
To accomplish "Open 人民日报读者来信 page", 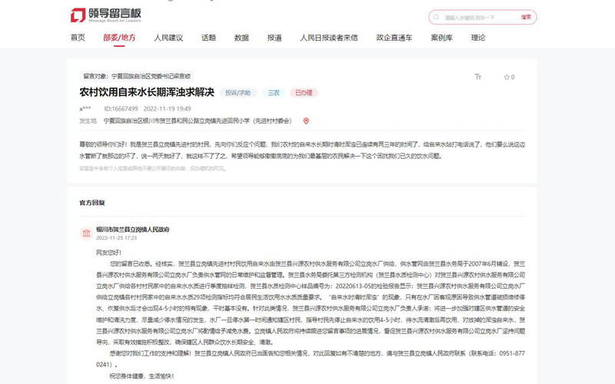I will (328, 37).
